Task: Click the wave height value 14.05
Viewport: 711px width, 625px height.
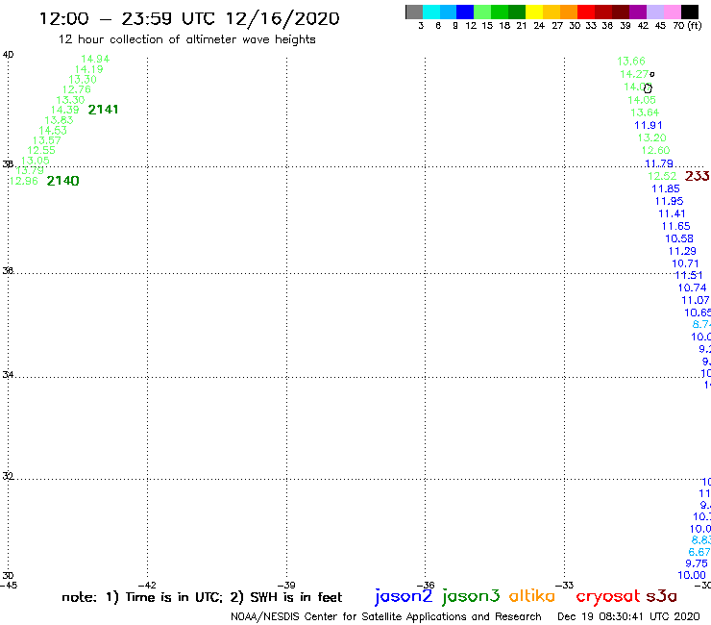Action: (x=642, y=100)
